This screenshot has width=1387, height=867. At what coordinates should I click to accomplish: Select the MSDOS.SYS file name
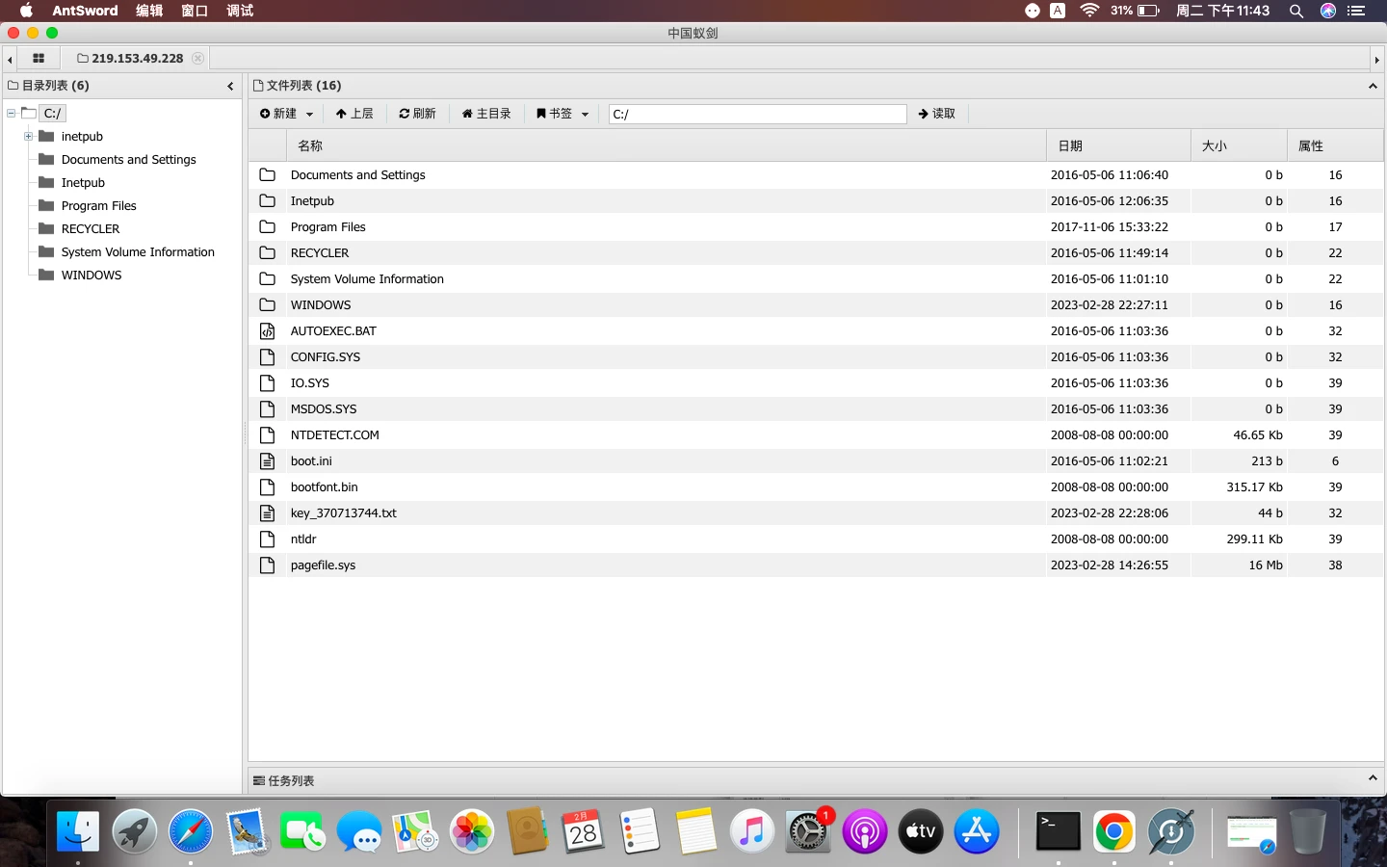(324, 408)
